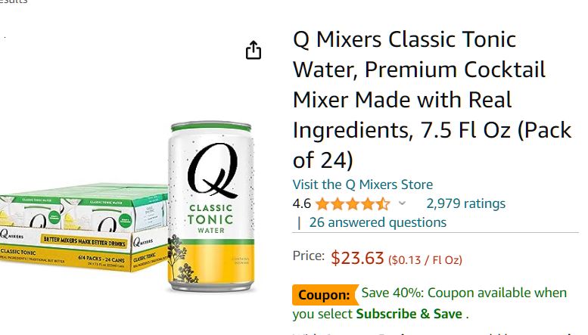Click the 4.6 rating number
Viewport: 588px width, 335px height.
click(302, 203)
